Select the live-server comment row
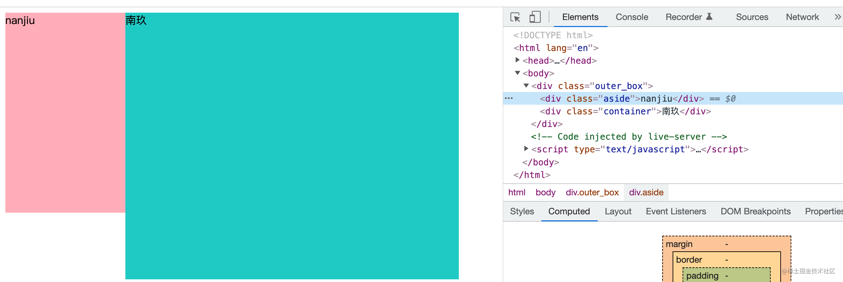The width and height of the screenshot is (843, 282). click(x=673, y=136)
